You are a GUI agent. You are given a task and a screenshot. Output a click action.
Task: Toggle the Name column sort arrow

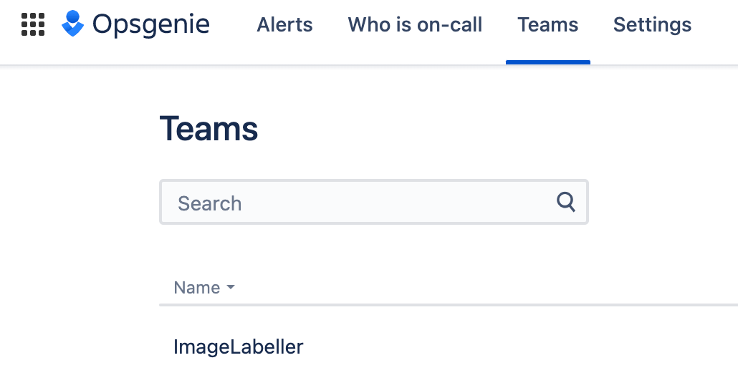click(231, 288)
